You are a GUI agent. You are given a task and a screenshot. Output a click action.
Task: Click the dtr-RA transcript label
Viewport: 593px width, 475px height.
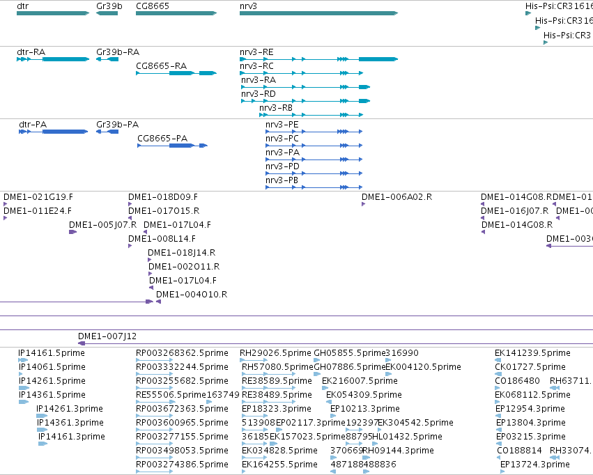[x=31, y=52]
